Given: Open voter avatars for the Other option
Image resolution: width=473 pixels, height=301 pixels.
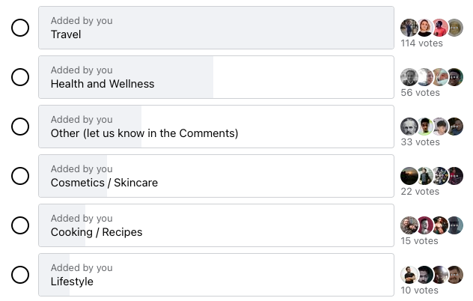Looking at the screenshot, I should [432, 126].
